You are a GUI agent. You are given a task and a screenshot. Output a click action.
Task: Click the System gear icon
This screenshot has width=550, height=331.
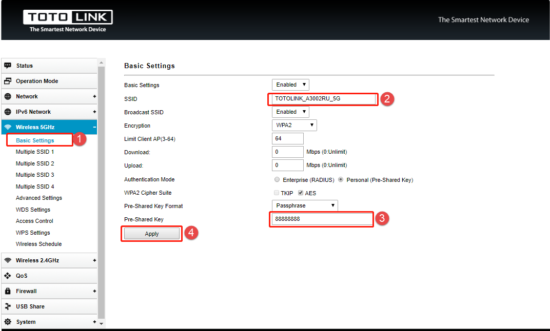(x=8, y=322)
